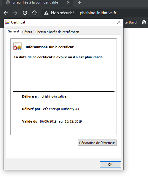
Task: Open the bookmark ending in 'fterBuild'
Action: [x=130, y=22]
